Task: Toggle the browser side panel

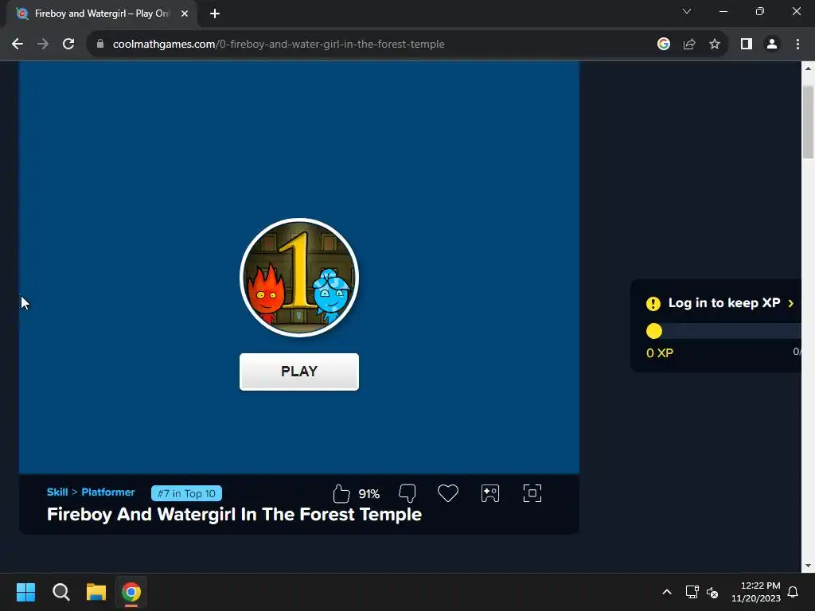Action: coord(747,45)
